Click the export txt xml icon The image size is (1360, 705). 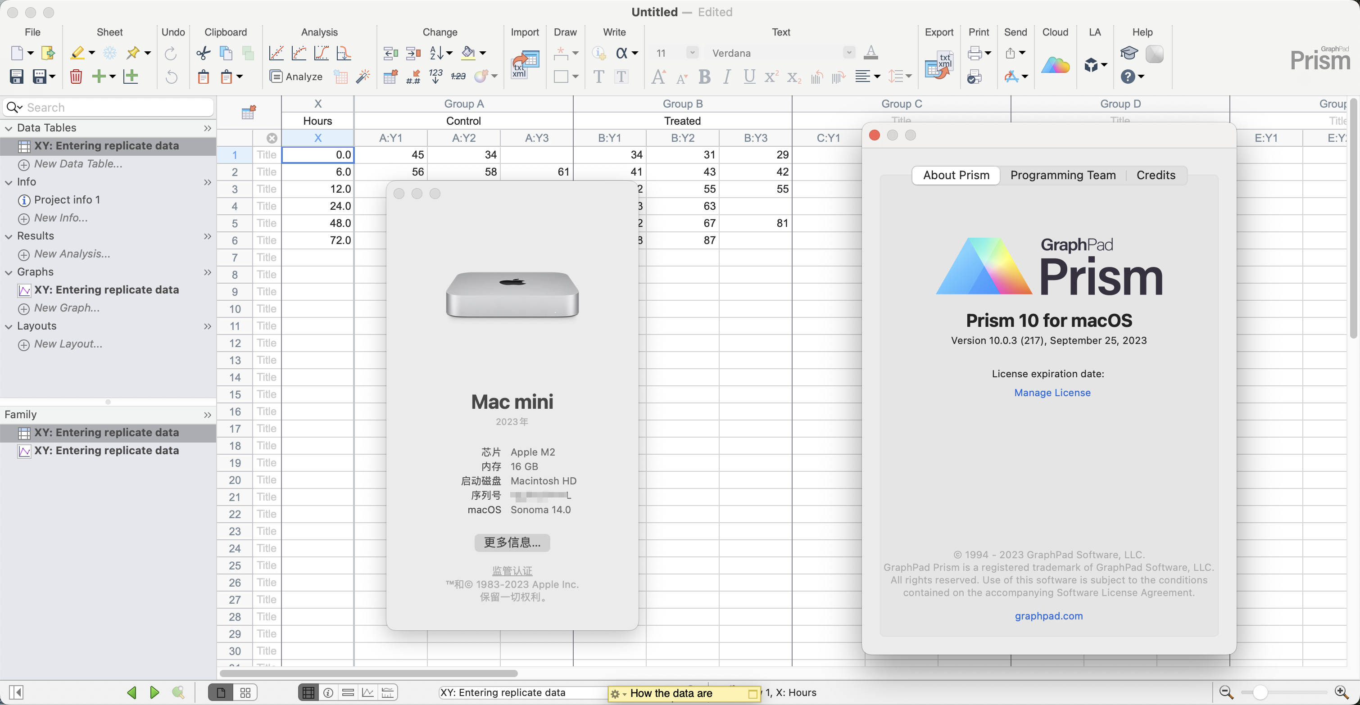pyautogui.click(x=938, y=65)
